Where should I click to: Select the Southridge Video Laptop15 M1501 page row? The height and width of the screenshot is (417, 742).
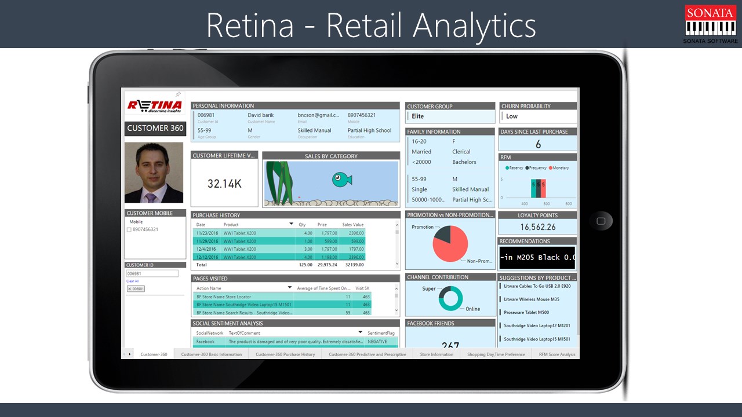coord(282,304)
